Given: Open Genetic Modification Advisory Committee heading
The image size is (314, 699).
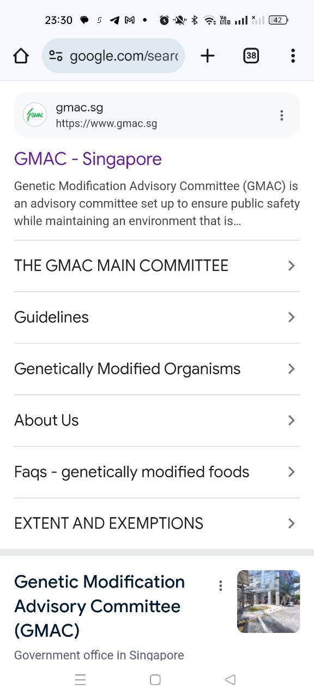Looking at the screenshot, I should tap(99, 606).
